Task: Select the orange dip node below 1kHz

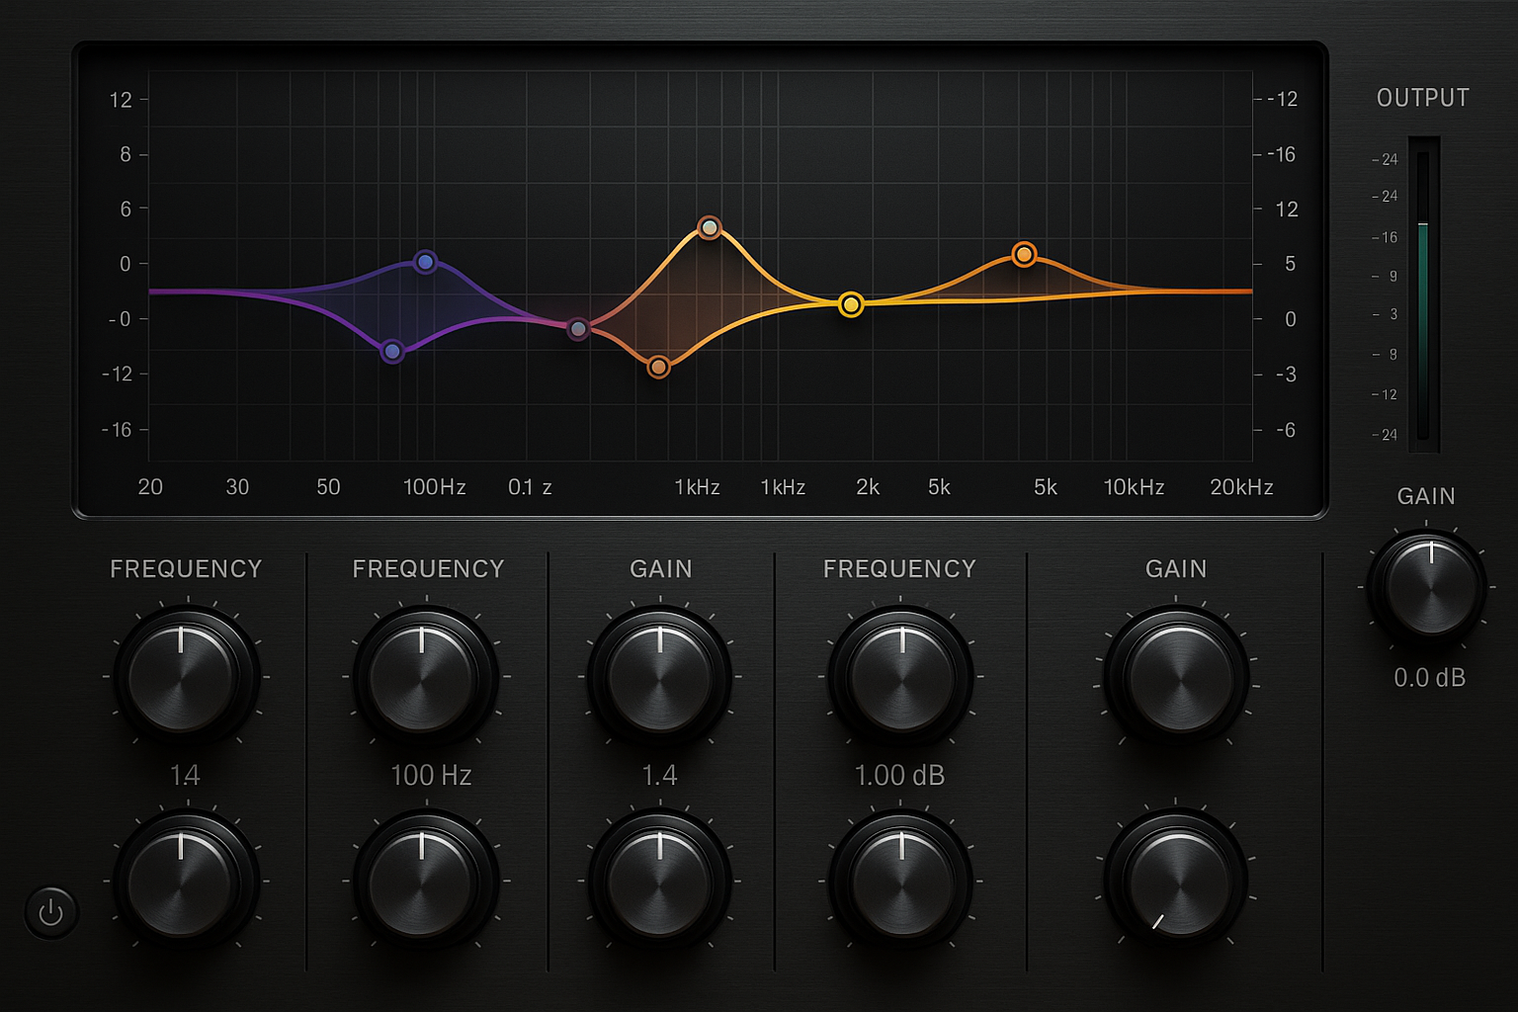Action: [658, 366]
